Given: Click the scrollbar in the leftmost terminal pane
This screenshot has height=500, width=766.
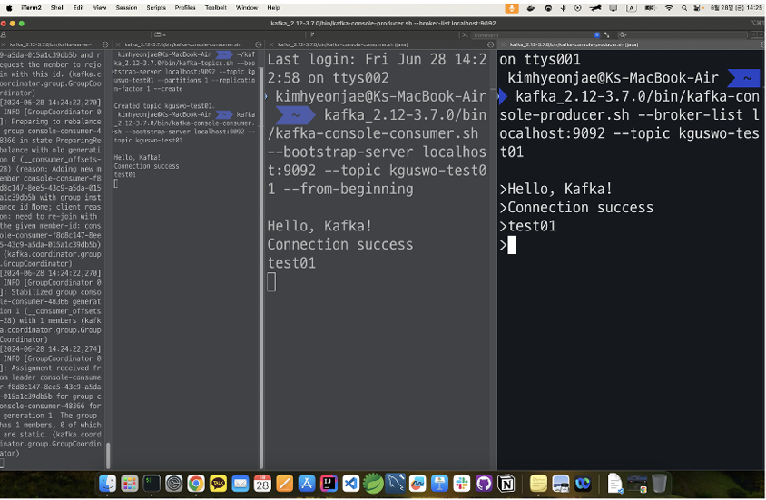Looking at the screenshot, I should (x=108, y=454).
